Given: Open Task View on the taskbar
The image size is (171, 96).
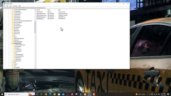Looking at the screenshot, I should pyautogui.click(x=41, y=94).
